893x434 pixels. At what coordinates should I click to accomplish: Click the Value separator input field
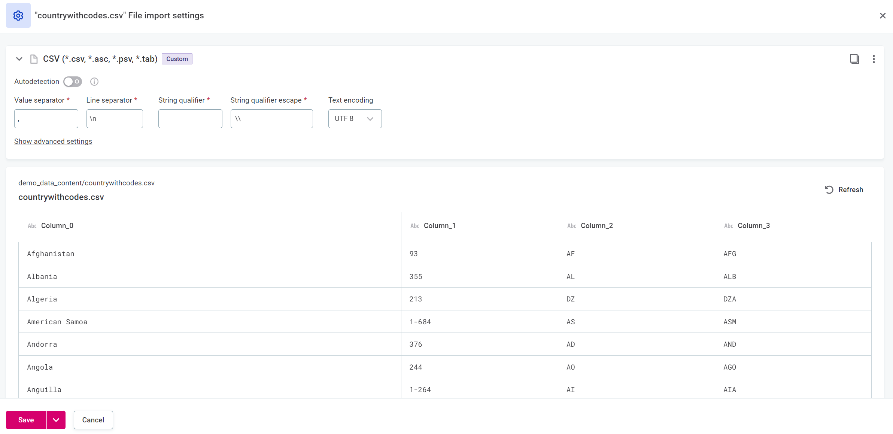[46, 118]
